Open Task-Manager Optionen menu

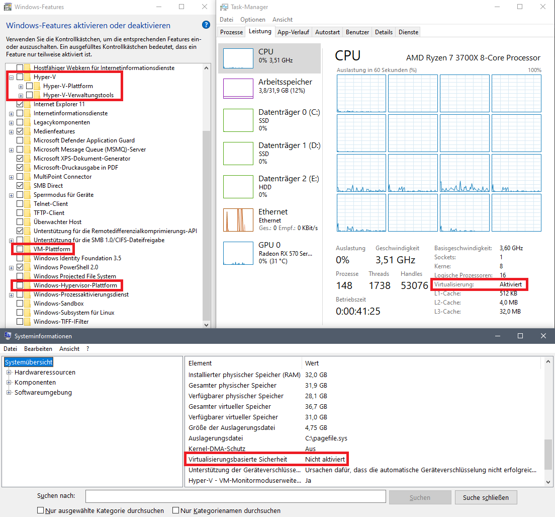pos(253,20)
